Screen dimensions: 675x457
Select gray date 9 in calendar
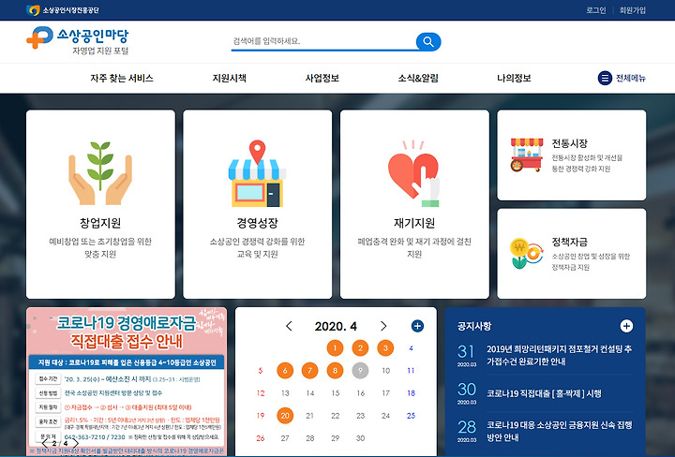[360, 370]
